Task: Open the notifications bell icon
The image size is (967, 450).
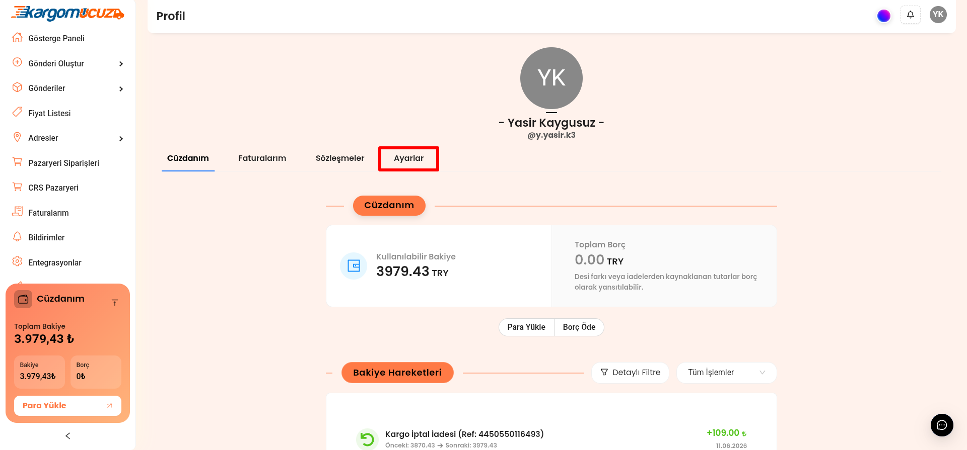Action: (x=911, y=15)
